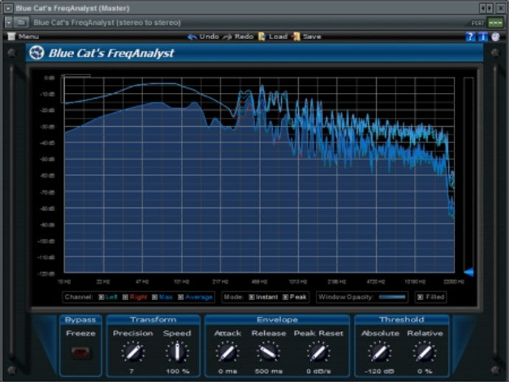Click the Peak Reset knob
Image resolution: width=509 pixels, height=382 pixels.
[319, 353]
